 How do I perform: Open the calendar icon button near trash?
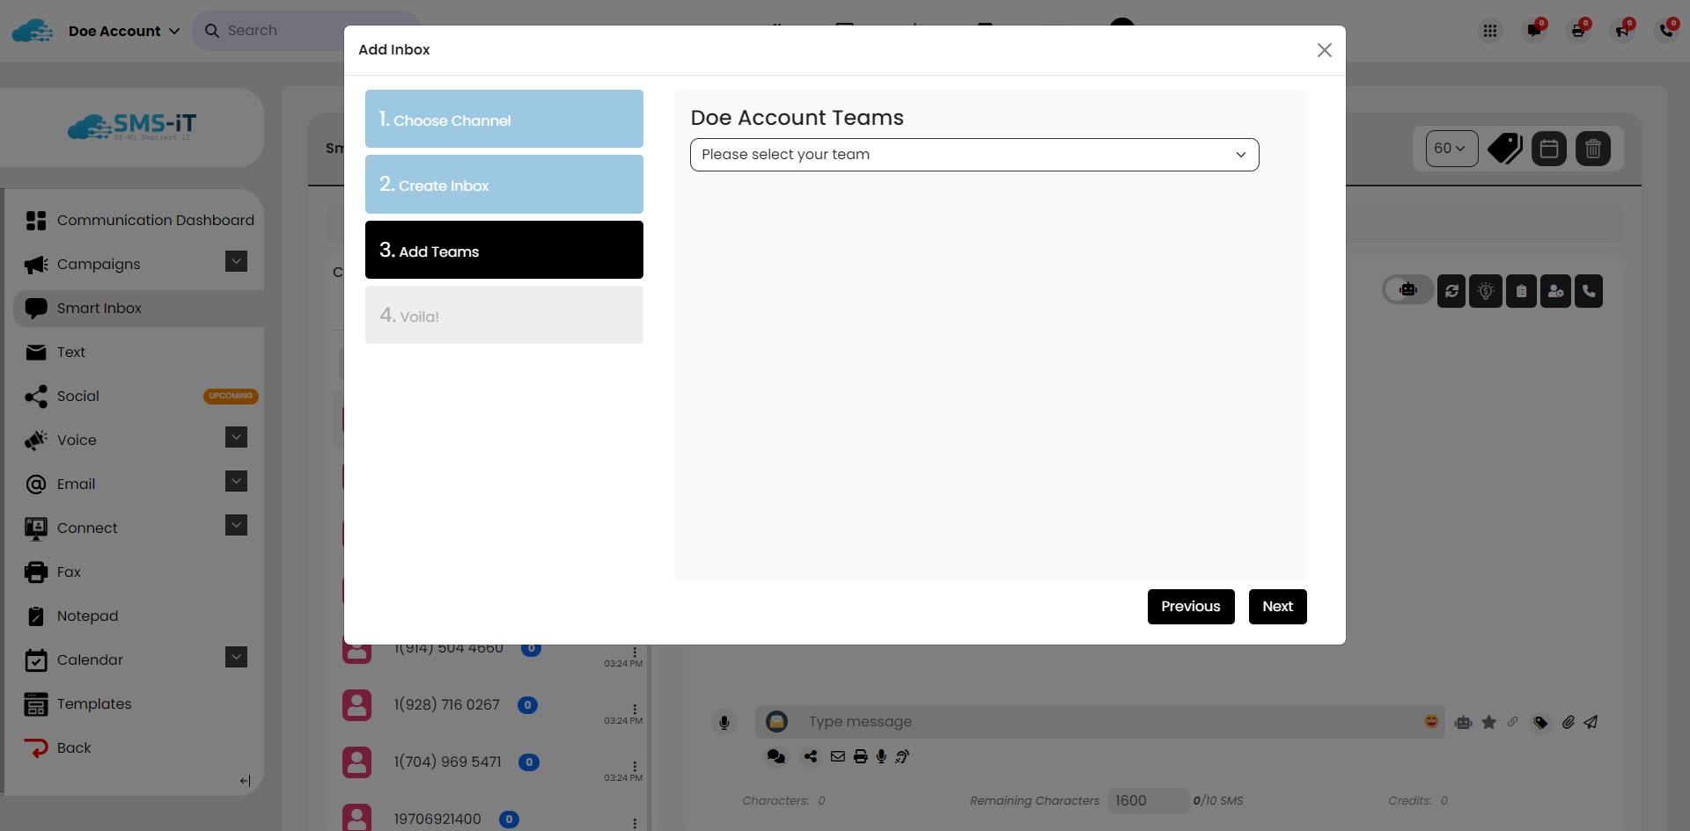(x=1549, y=149)
